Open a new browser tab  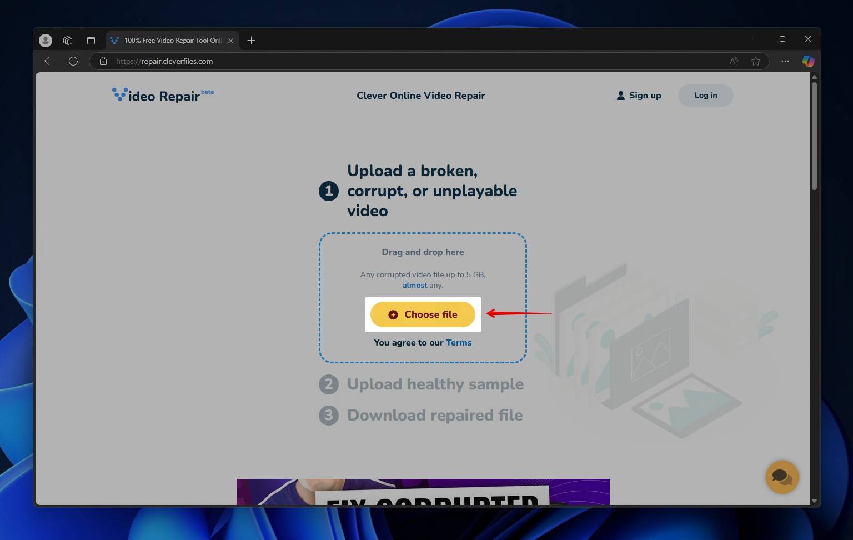(x=251, y=40)
